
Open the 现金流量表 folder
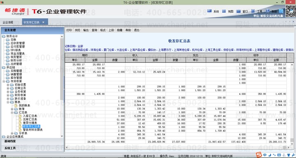click(x=18, y=53)
